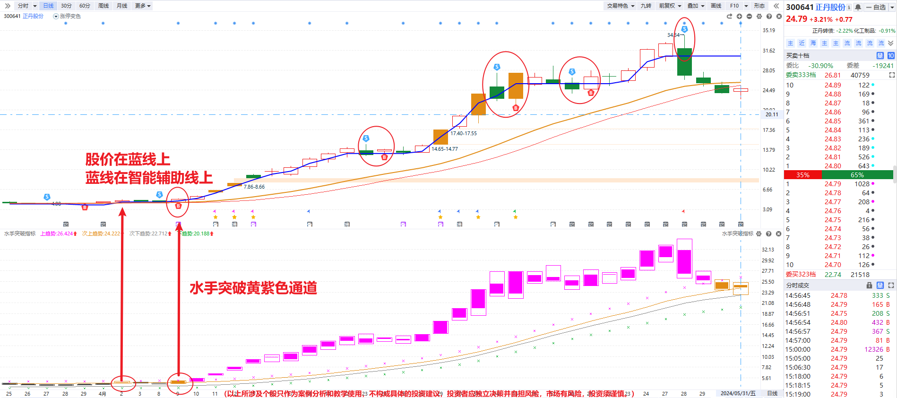
Task: Click the price alert bell icon
Action: pyautogui.click(x=858, y=7)
